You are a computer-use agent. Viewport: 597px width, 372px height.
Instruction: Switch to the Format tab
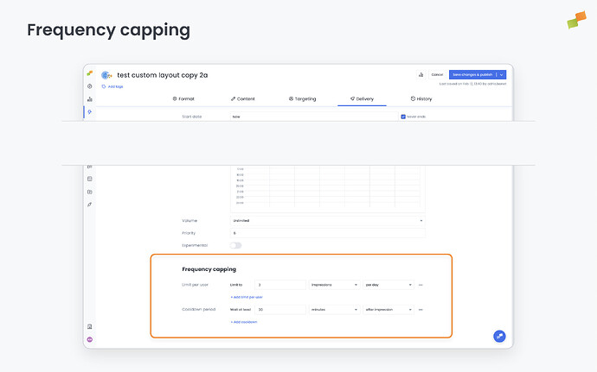183,98
